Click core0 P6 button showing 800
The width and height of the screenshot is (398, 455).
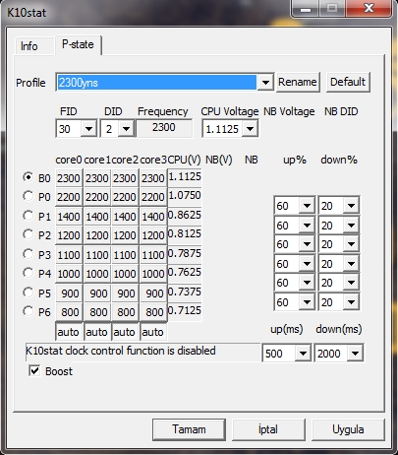[69, 312]
